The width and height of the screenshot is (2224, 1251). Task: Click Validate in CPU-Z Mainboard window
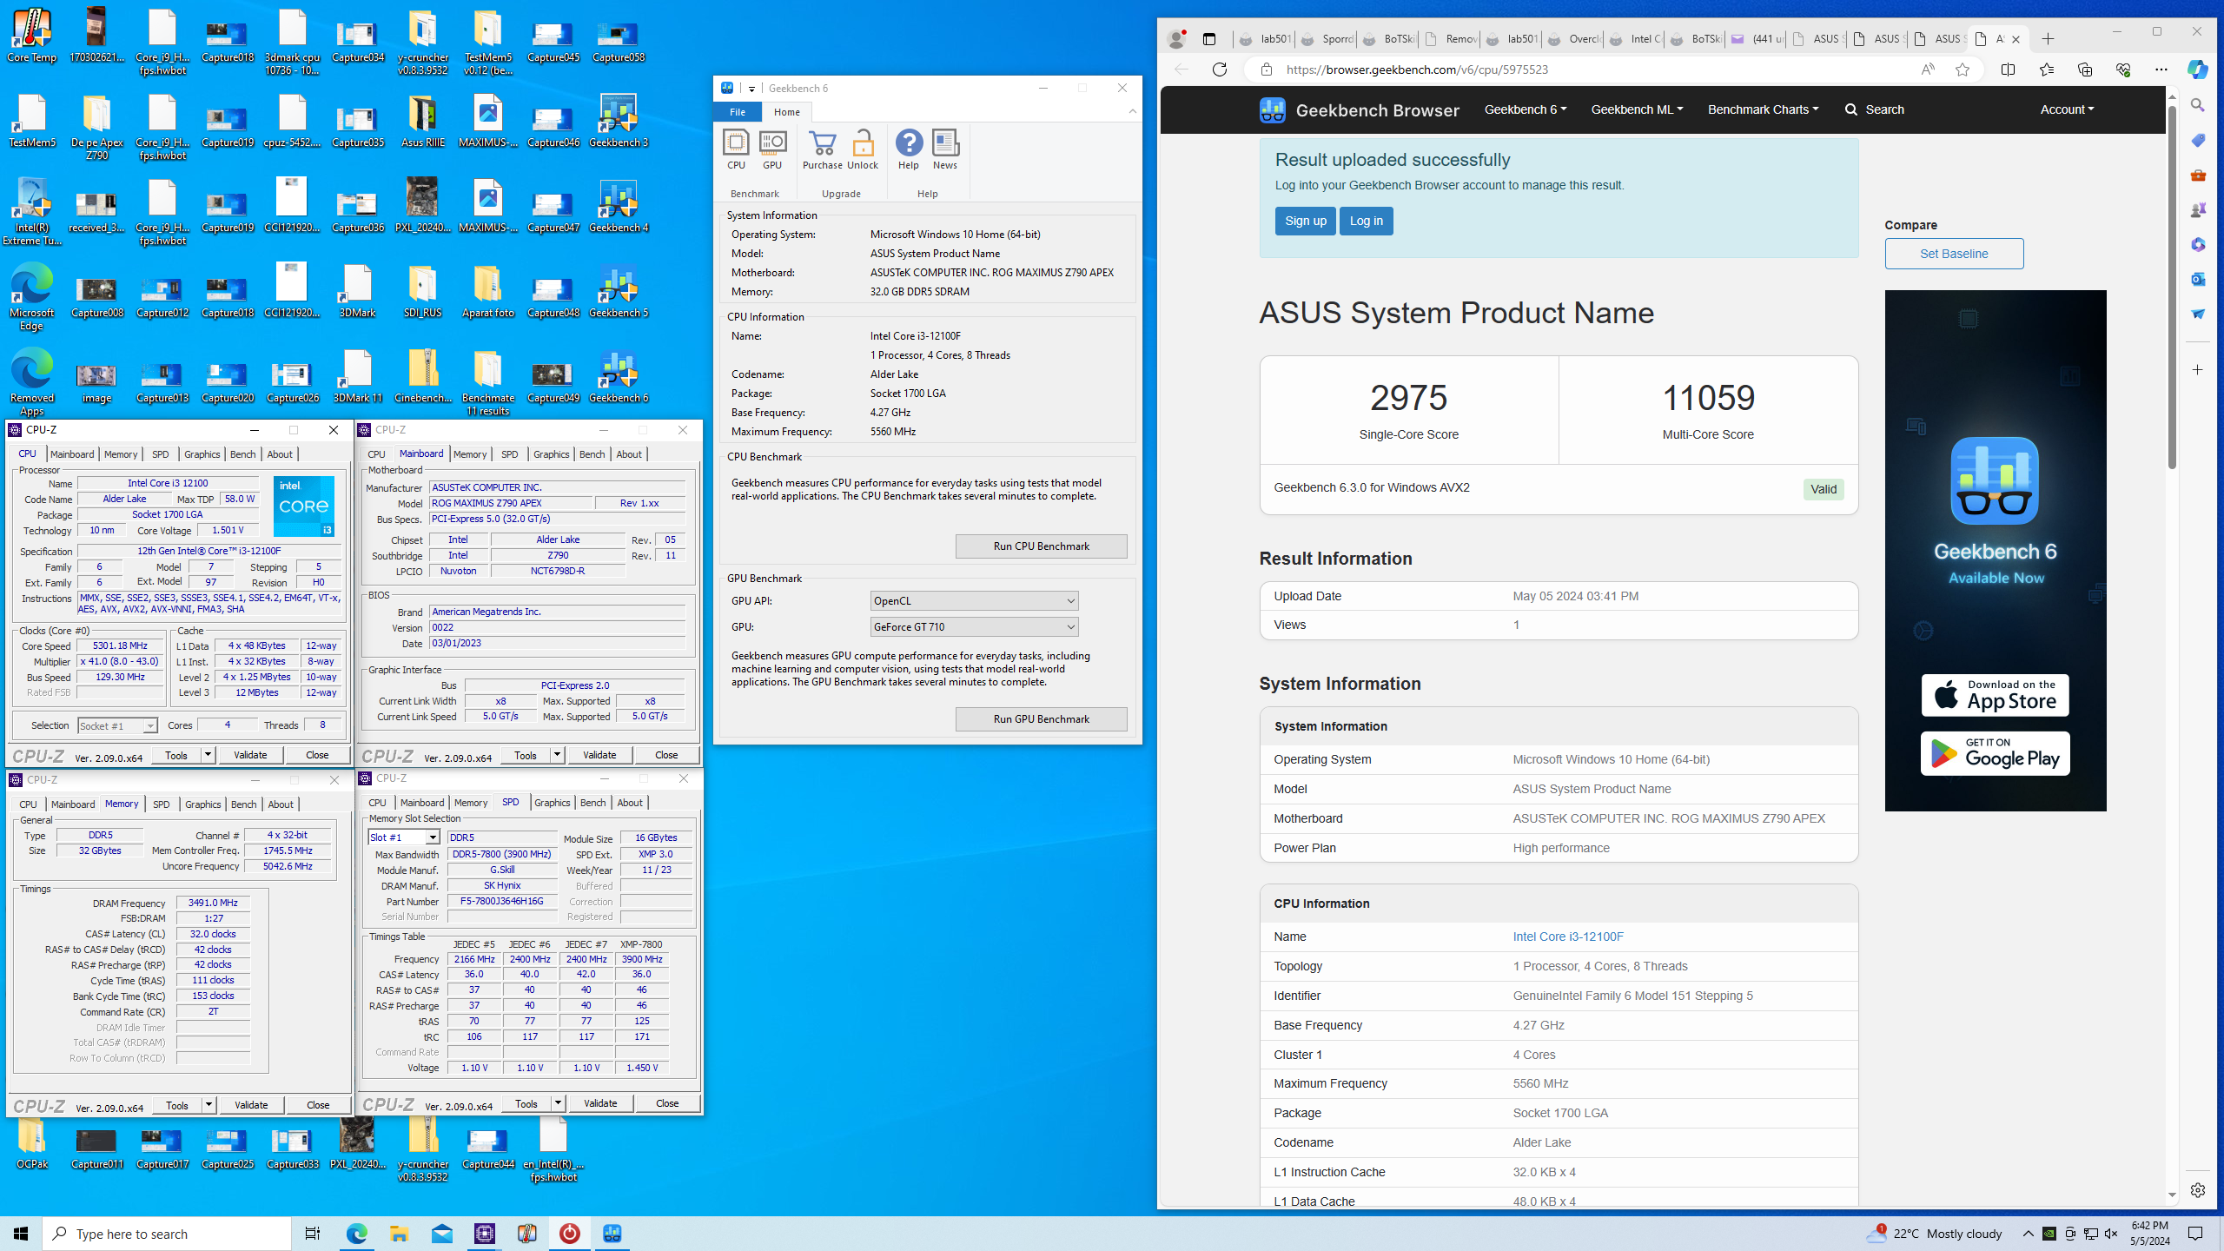point(599,756)
